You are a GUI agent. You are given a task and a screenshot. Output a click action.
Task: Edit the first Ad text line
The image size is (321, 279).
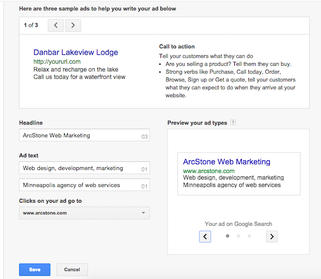coord(85,168)
